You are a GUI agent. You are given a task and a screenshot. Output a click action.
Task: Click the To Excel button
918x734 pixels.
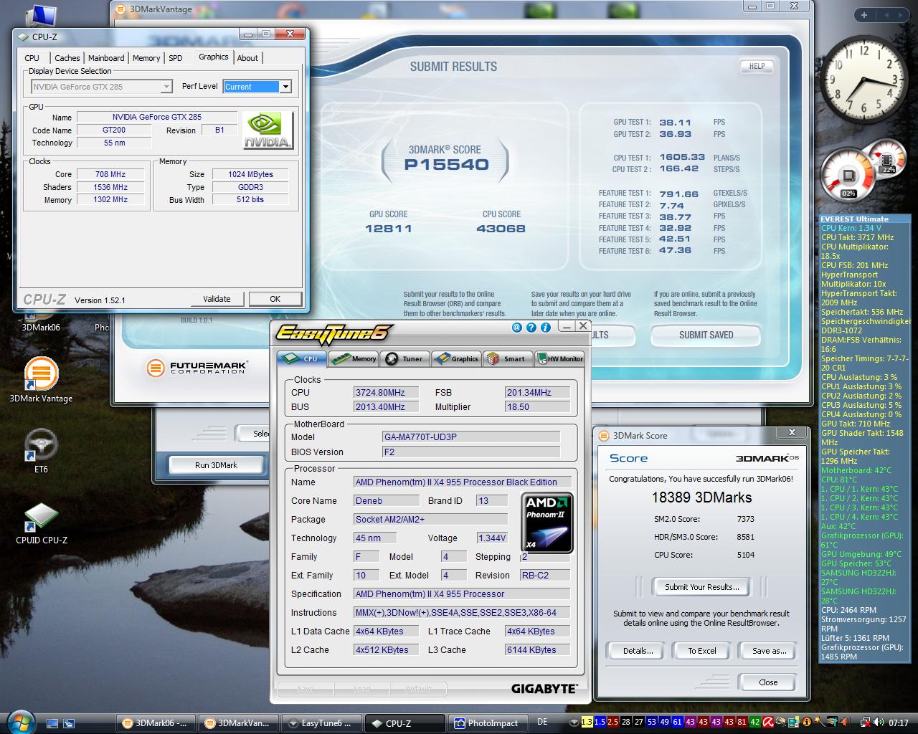point(702,651)
